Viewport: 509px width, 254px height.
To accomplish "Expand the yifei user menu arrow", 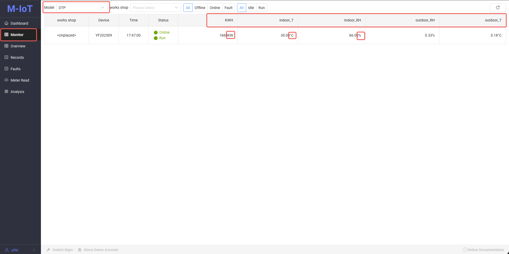I will pos(34,250).
